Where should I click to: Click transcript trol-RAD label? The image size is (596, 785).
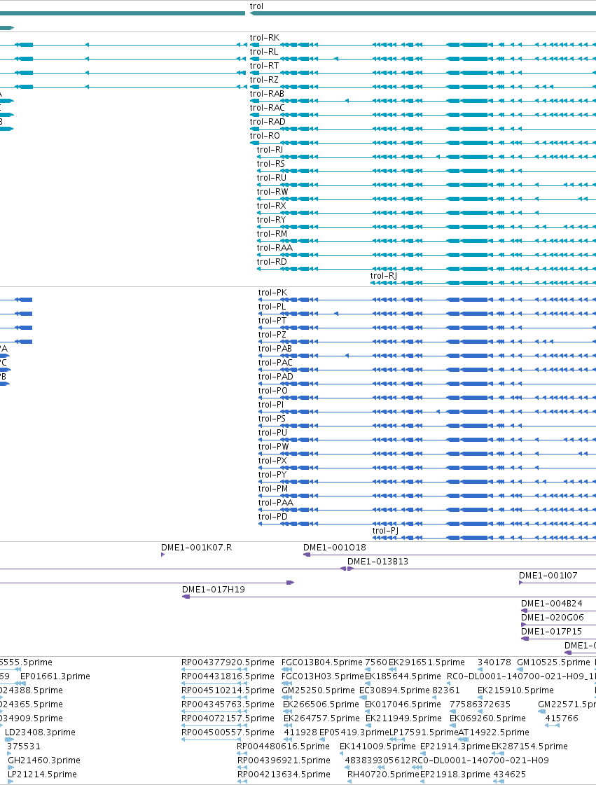pos(268,122)
